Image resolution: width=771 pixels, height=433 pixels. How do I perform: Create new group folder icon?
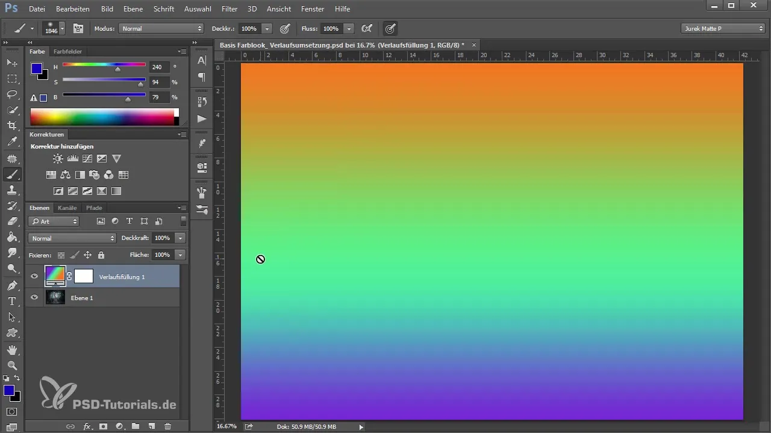coord(136,426)
